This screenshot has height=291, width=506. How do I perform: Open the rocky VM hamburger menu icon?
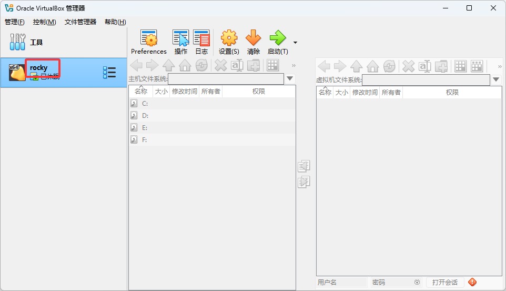[109, 73]
